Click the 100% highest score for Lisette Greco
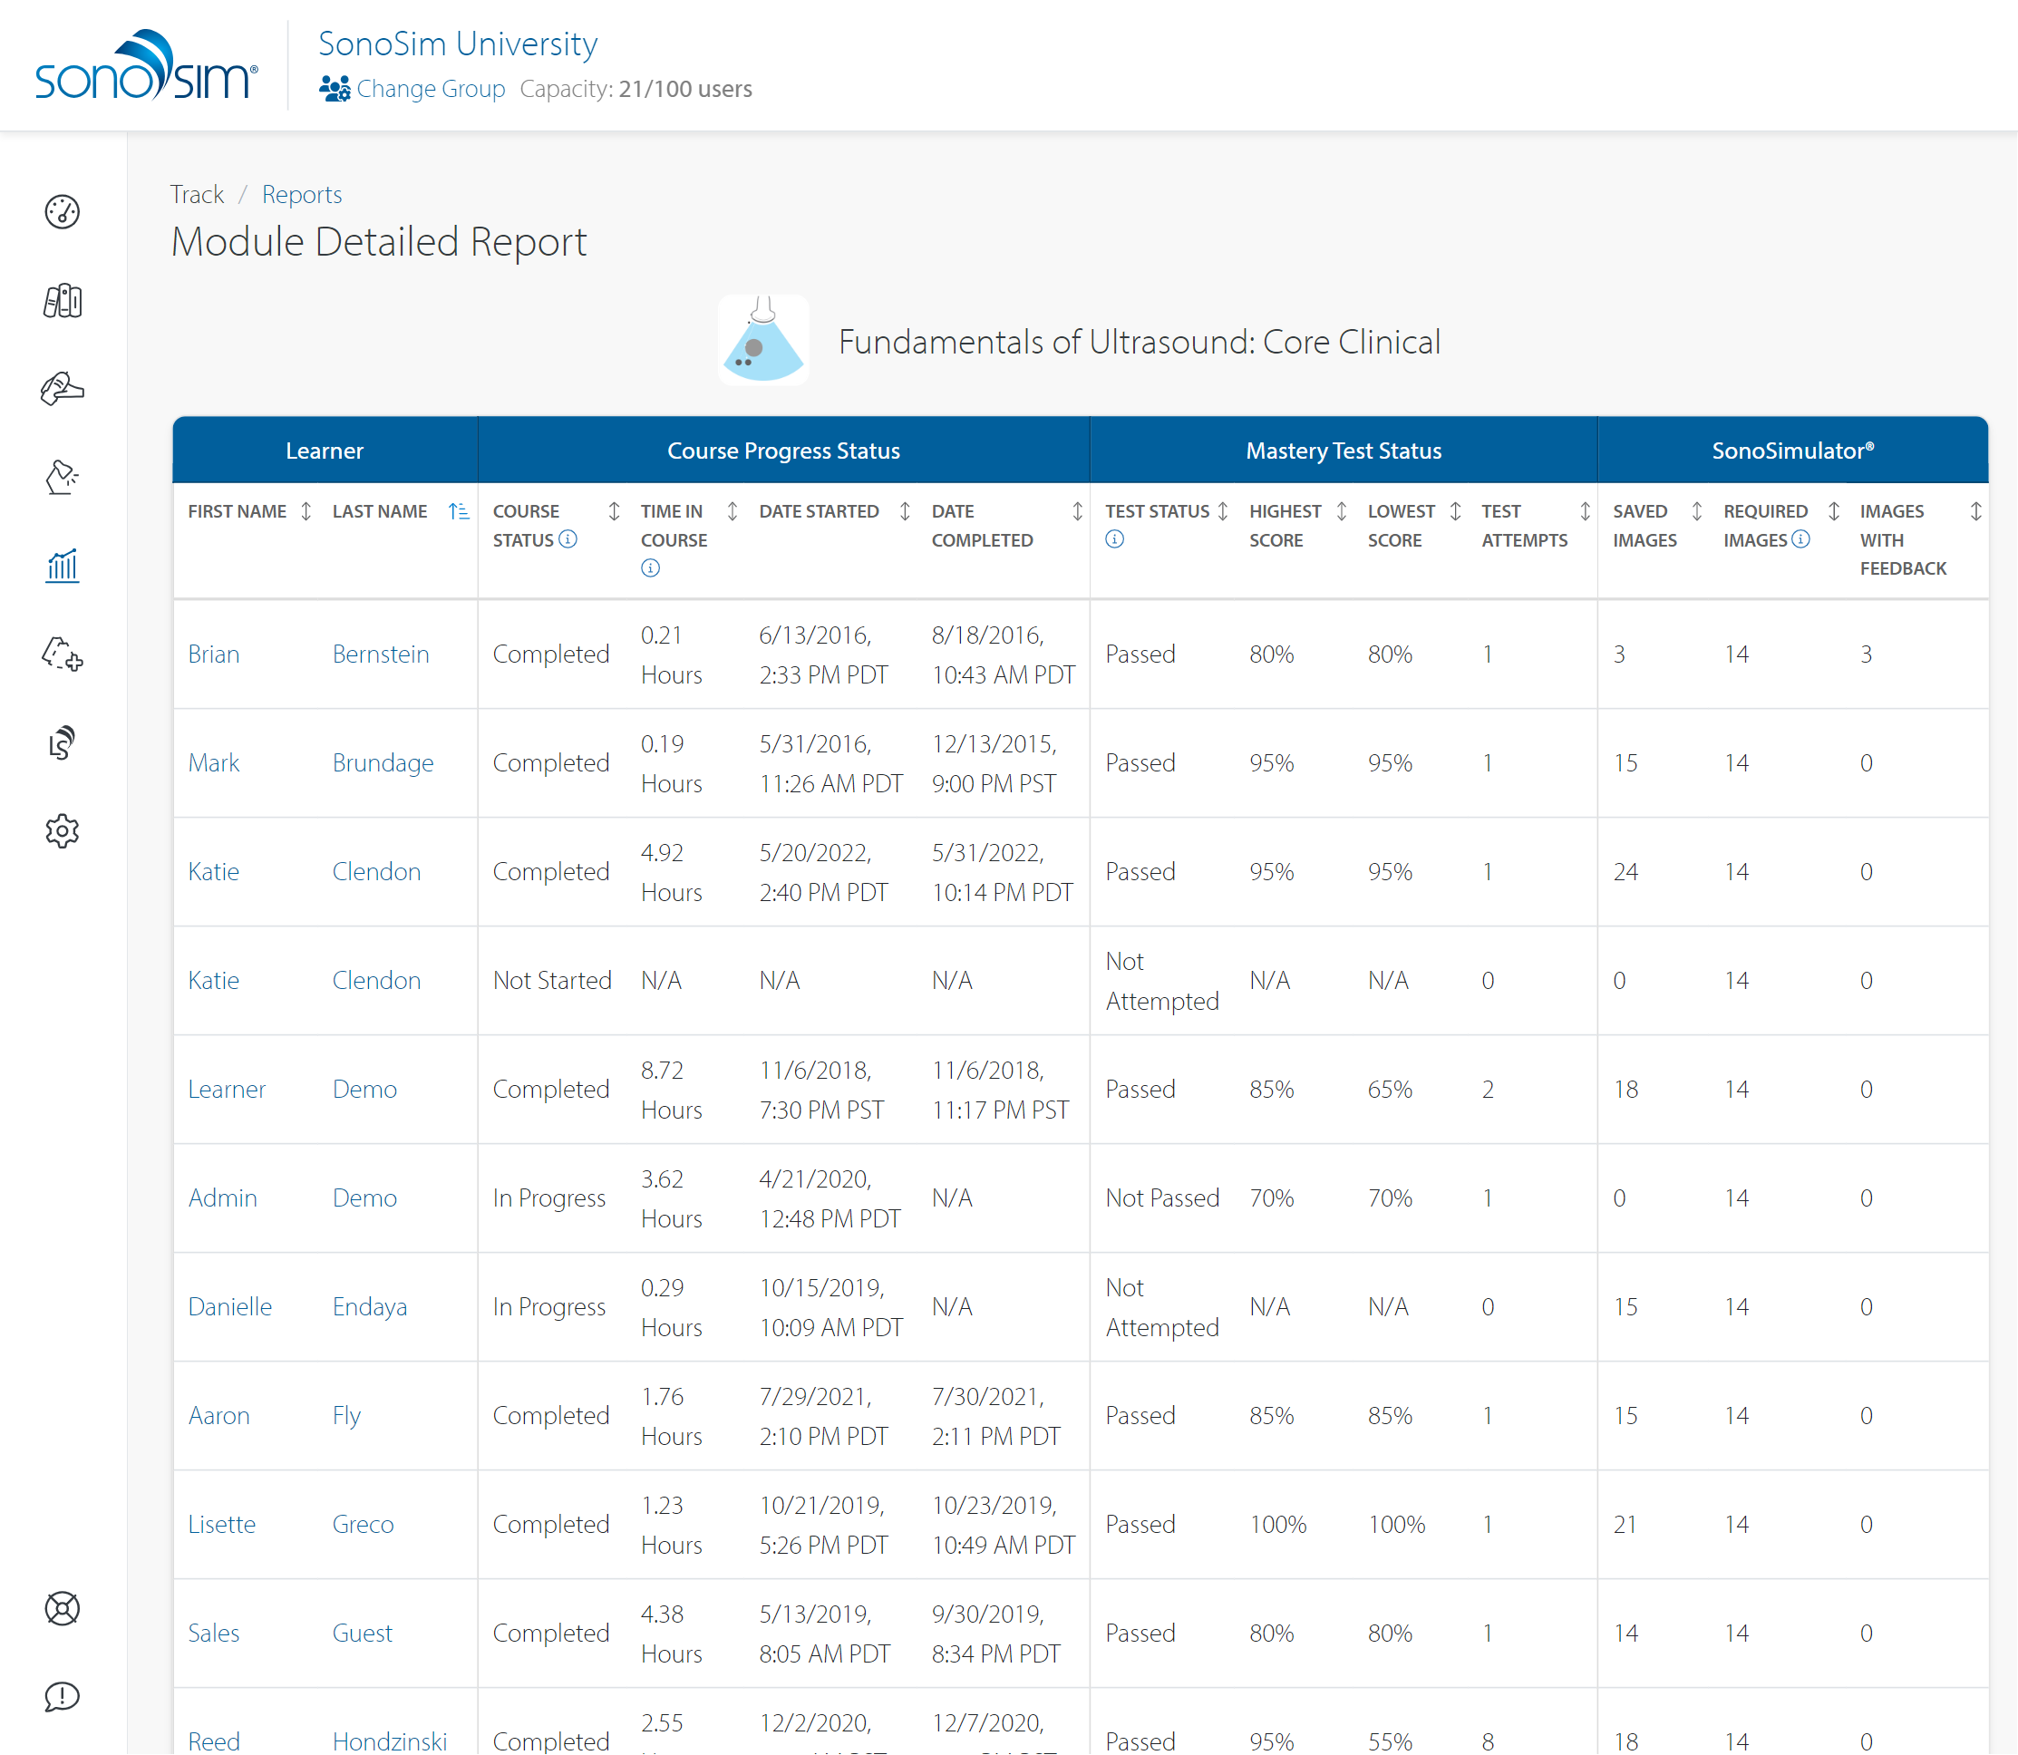 click(1277, 1524)
